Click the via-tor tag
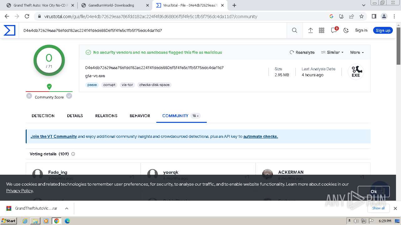 (x=127, y=85)
